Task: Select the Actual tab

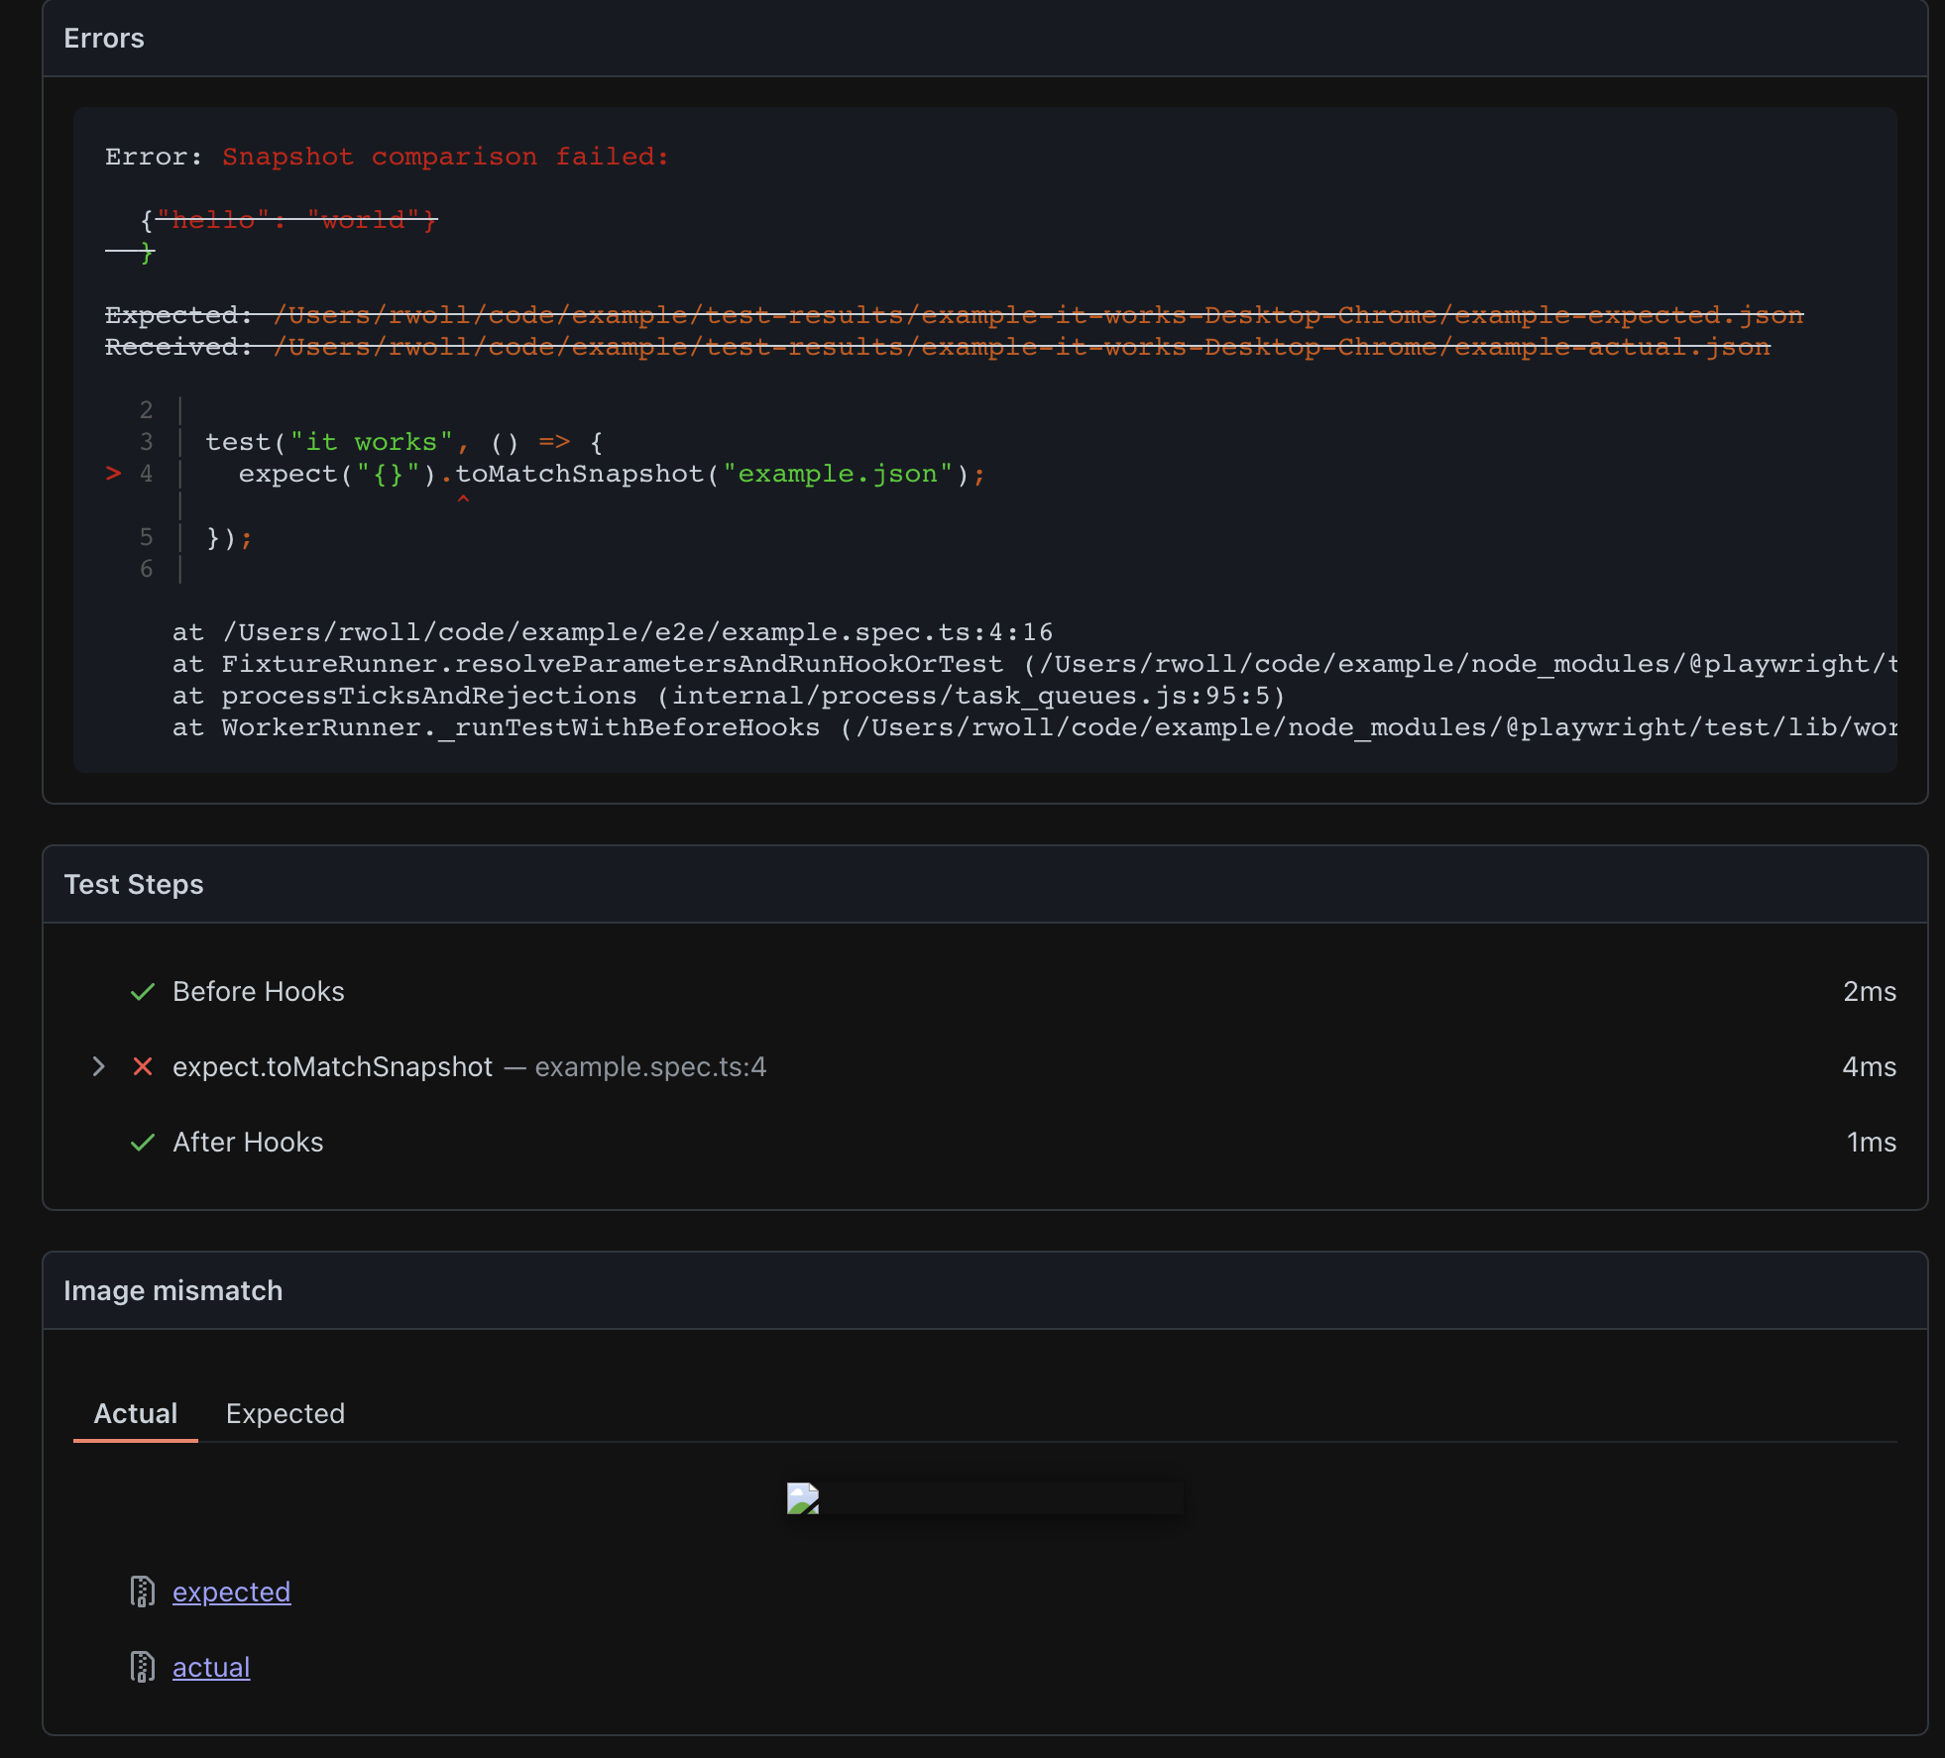Action: (x=135, y=1414)
